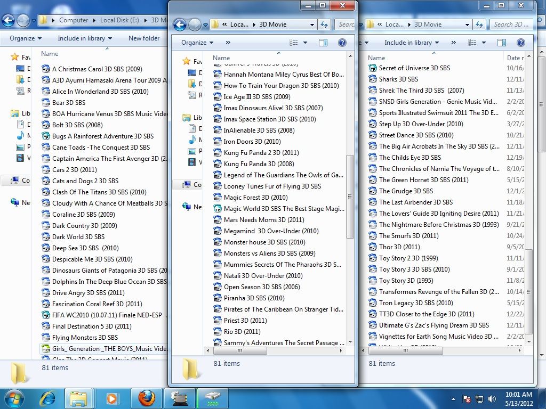Image resolution: width=546 pixels, height=409 pixels.
Task: Open the Action Center flag in the tray
Action: (x=466, y=398)
